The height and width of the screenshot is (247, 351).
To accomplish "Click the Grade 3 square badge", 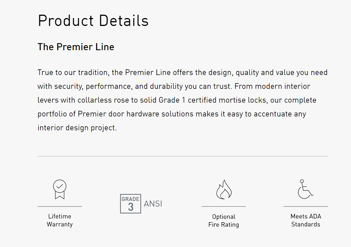I will (130, 204).
